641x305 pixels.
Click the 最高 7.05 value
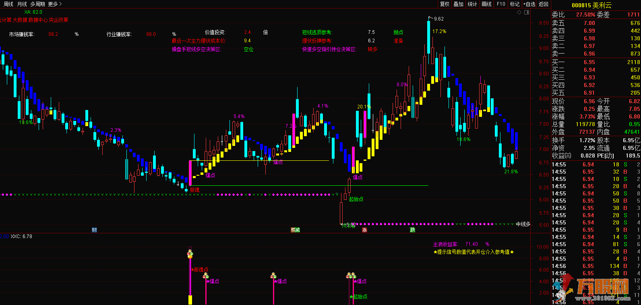pyautogui.click(x=634, y=109)
